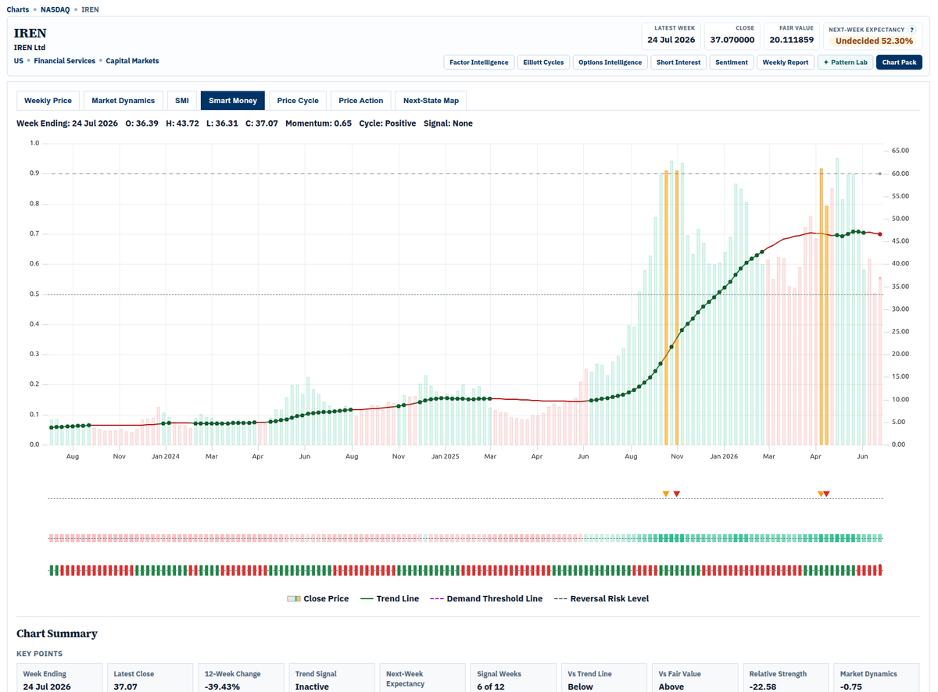Image resolution: width=938 pixels, height=692 pixels.
Task: Click the Signal Weeks 6 of 12 card
Action: (513, 678)
